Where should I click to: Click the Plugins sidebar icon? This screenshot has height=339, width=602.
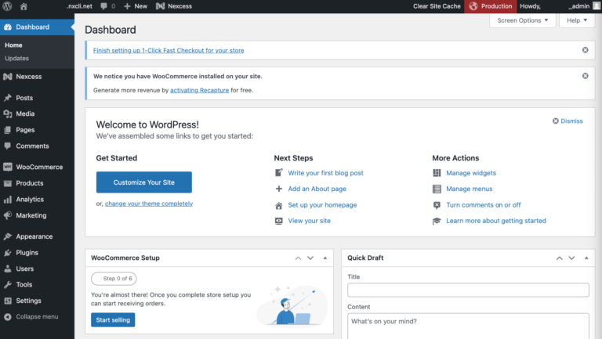tap(8, 252)
